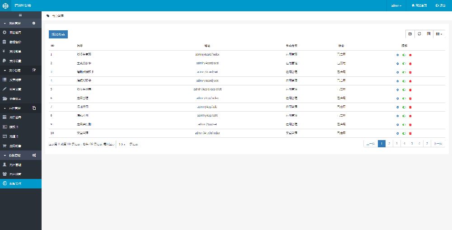Click the blue gear icon in row ID 10
The image size is (452, 230).
pyautogui.click(x=397, y=133)
